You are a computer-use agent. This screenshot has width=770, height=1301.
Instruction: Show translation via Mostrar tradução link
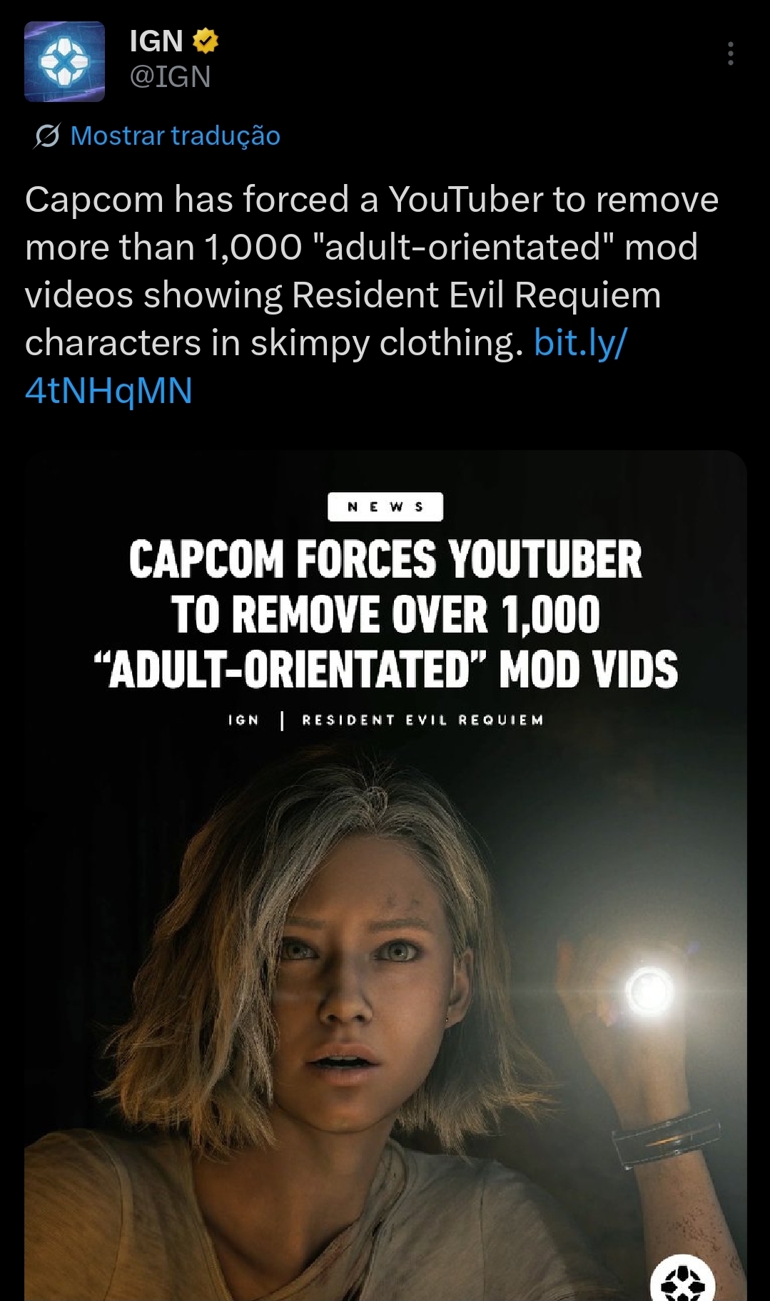point(176,136)
